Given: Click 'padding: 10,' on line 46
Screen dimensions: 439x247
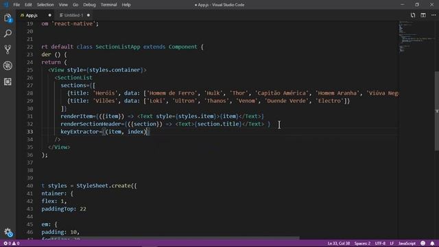Looking at the screenshot, I should pos(60,232).
